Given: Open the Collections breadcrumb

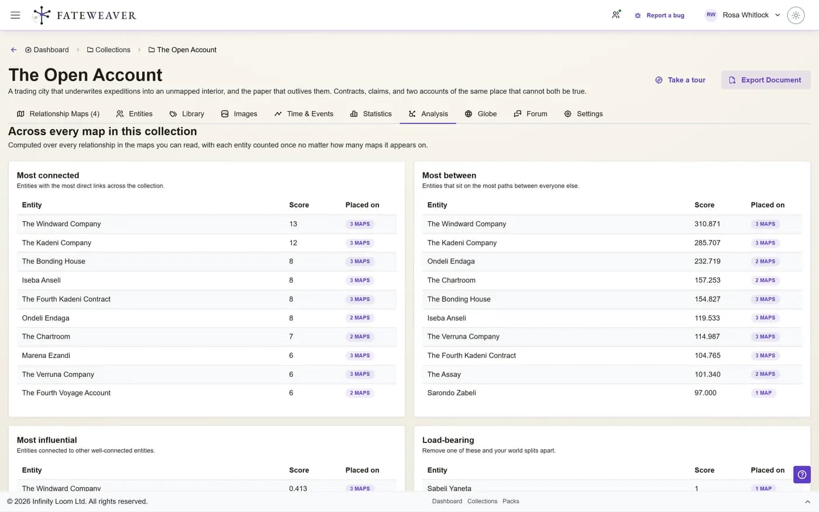Looking at the screenshot, I should (109, 50).
